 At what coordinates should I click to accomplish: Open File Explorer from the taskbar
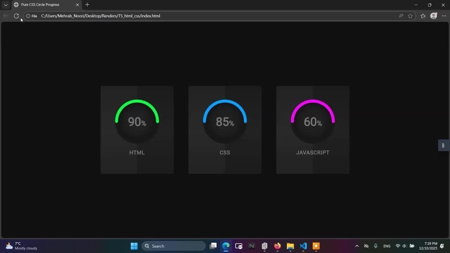click(290, 246)
